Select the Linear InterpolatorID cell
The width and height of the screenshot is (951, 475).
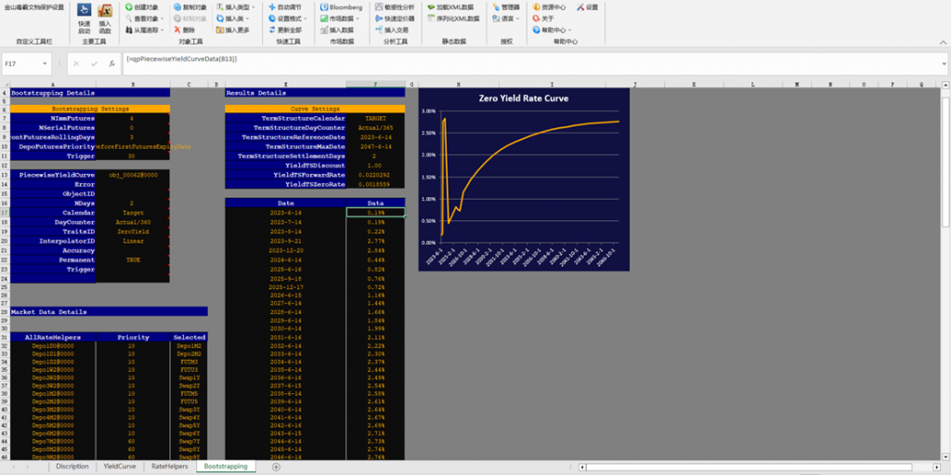134,241
